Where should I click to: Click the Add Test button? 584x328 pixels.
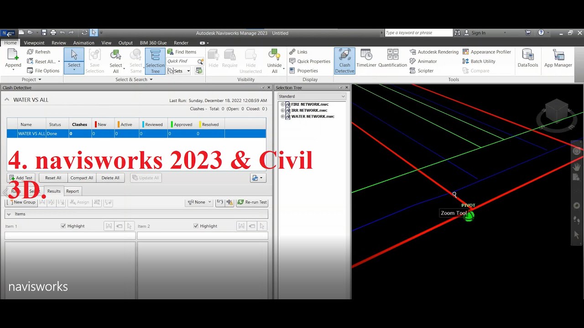[21, 178]
